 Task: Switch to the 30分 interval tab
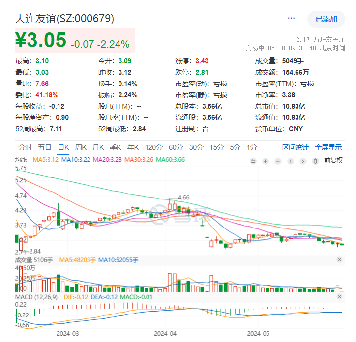click(x=196, y=147)
